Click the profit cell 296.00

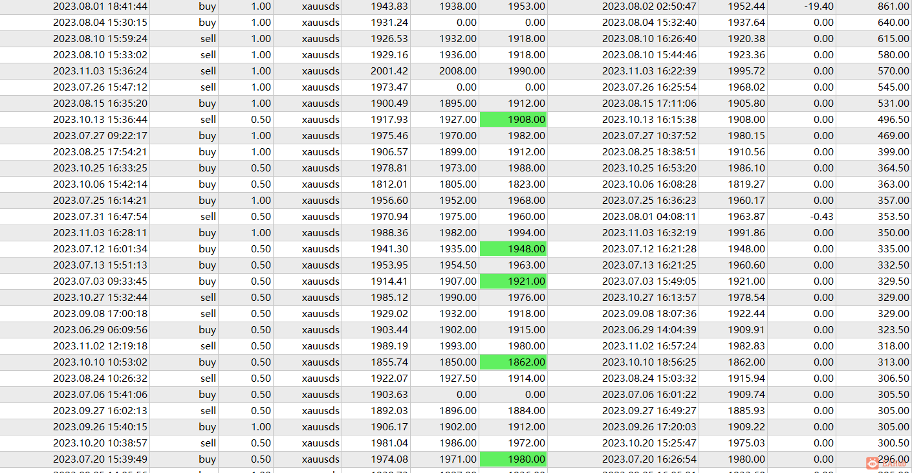894,459
